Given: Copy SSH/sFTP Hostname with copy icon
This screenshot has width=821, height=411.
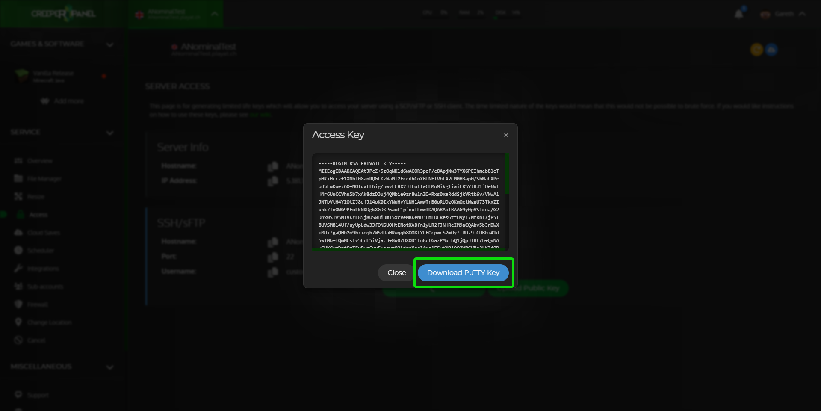Looking at the screenshot, I should tap(273, 242).
